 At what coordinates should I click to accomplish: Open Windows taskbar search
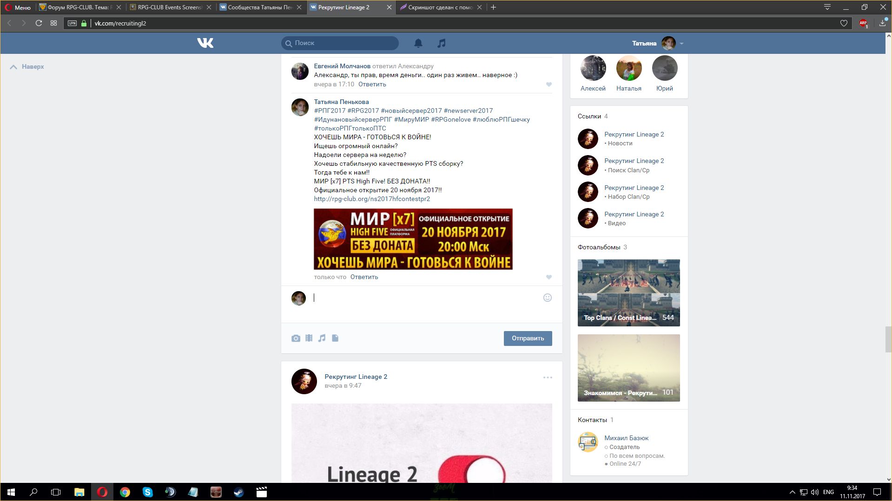33,492
